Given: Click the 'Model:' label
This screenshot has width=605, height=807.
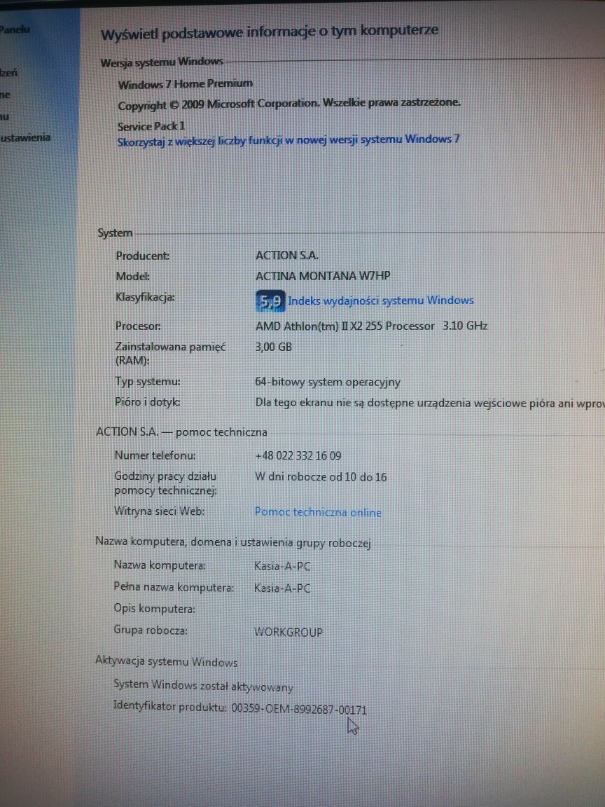Looking at the screenshot, I should (133, 277).
